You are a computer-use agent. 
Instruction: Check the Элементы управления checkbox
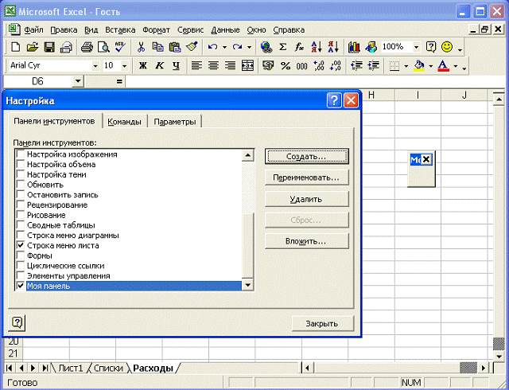tap(20, 276)
